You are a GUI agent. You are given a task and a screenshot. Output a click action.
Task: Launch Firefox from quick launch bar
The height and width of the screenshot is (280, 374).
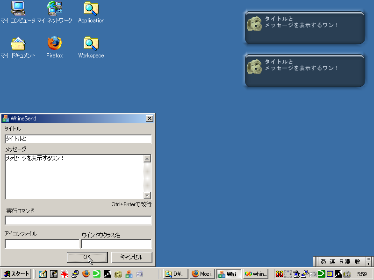86,274
